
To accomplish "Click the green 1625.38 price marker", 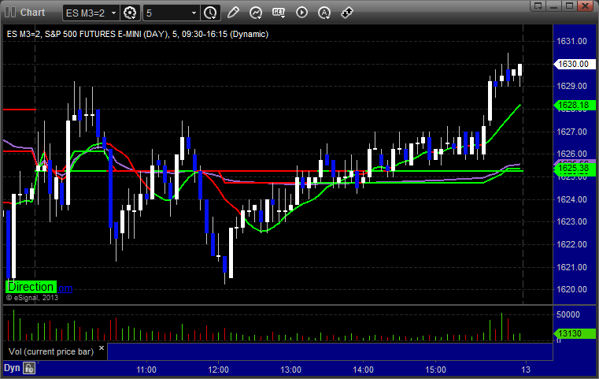I will coord(574,169).
